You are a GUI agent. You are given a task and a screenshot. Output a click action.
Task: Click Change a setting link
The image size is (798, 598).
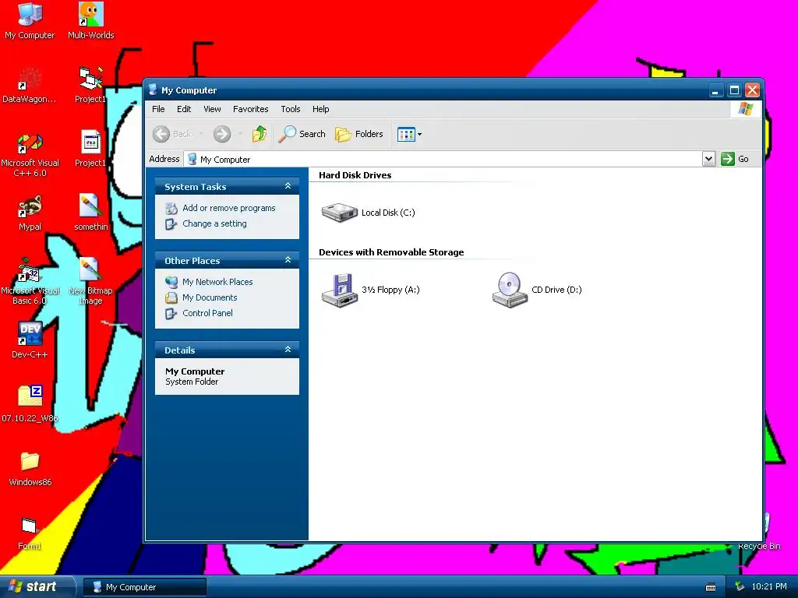tap(214, 223)
